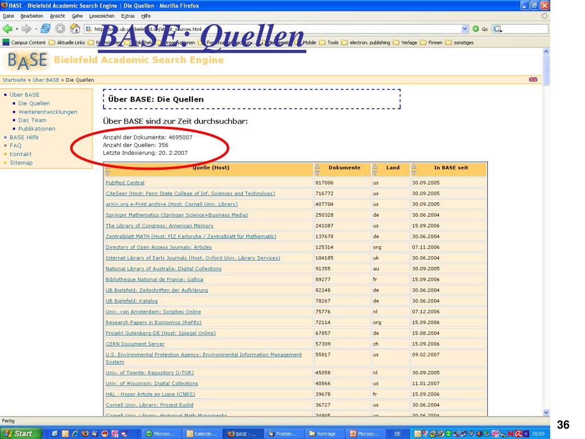585x439 pixels.
Task: Open the Datei menu
Action: [x=8, y=15]
